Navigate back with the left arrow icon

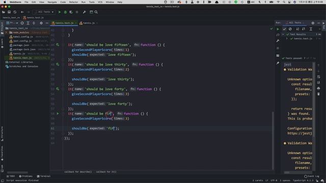(22, 12)
